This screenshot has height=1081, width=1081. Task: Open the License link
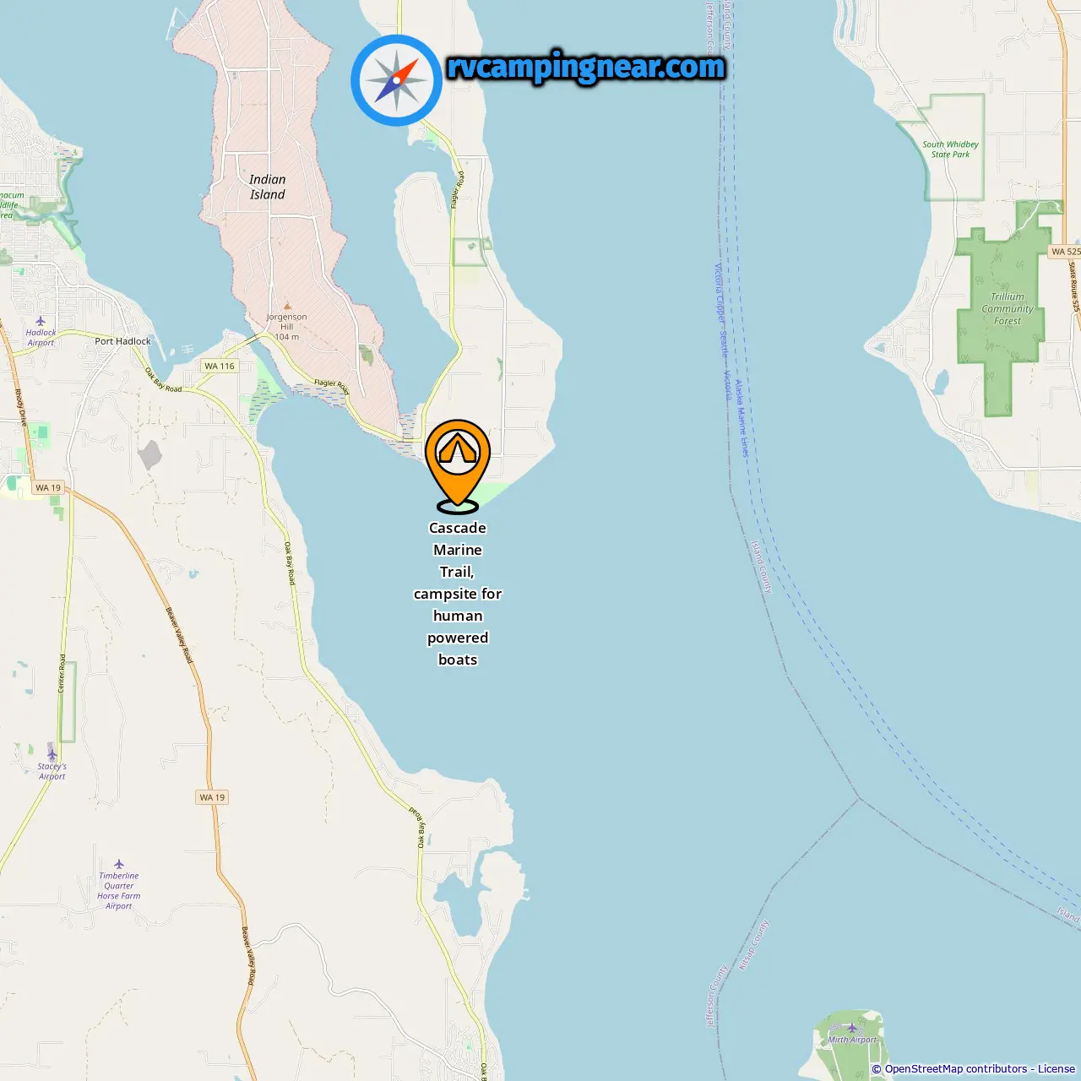coord(1057,1068)
